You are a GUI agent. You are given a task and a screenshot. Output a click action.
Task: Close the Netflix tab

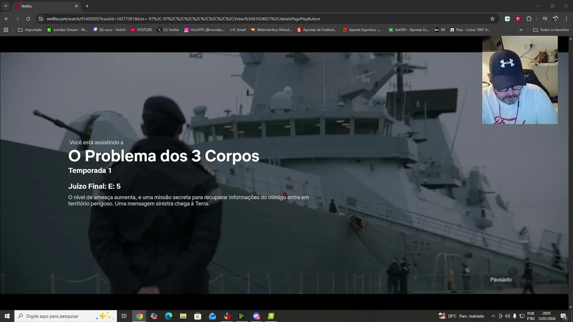coord(76,6)
